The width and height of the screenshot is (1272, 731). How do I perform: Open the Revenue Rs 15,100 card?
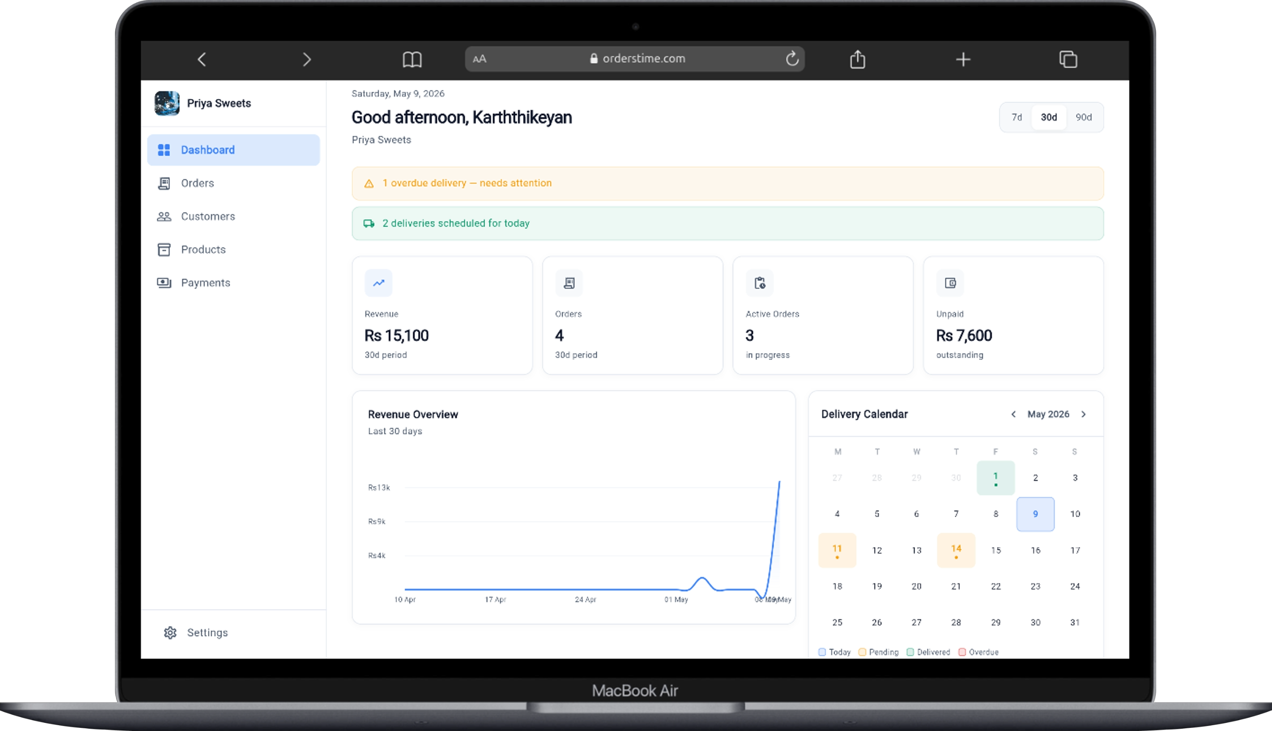[442, 315]
